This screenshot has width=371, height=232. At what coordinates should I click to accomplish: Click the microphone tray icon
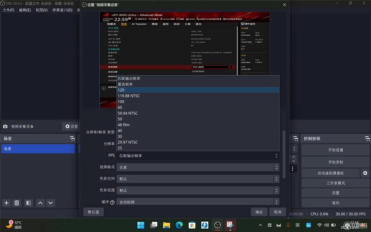[288, 225]
